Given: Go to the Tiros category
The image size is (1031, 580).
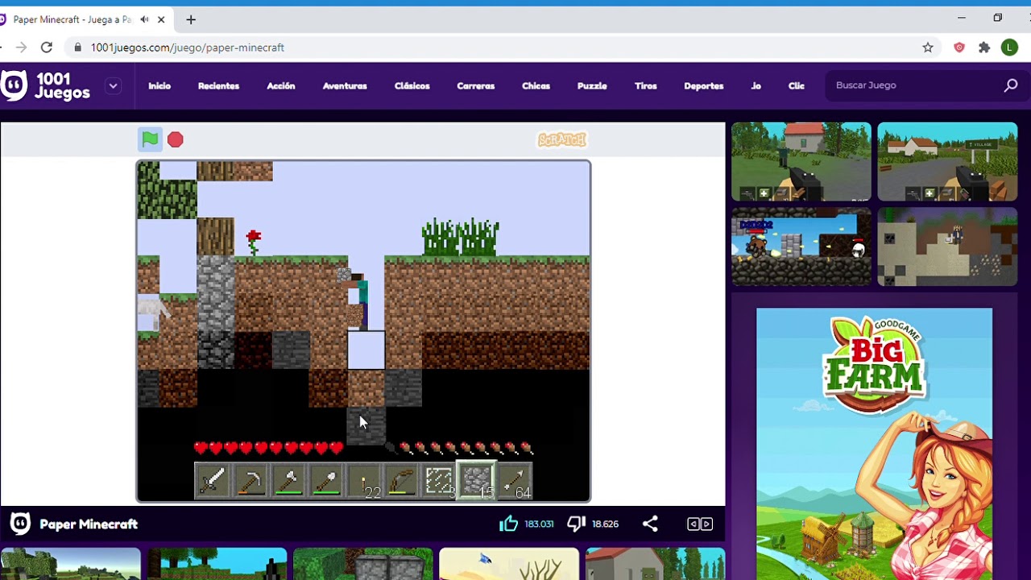Looking at the screenshot, I should pos(645,85).
